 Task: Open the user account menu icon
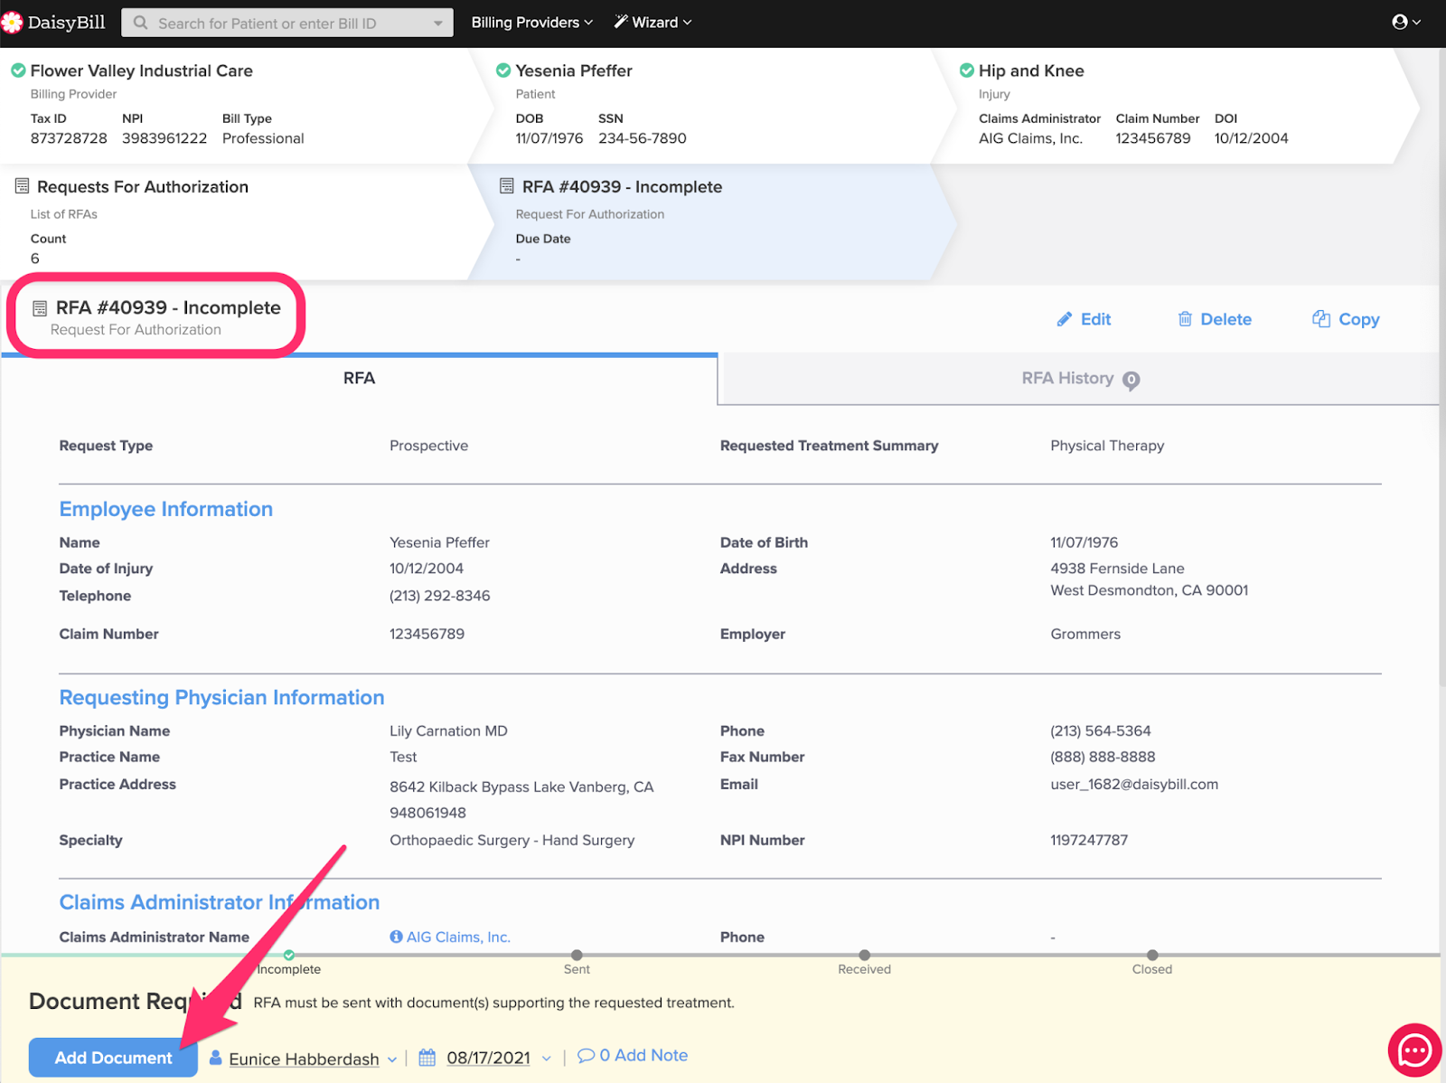click(x=1400, y=23)
